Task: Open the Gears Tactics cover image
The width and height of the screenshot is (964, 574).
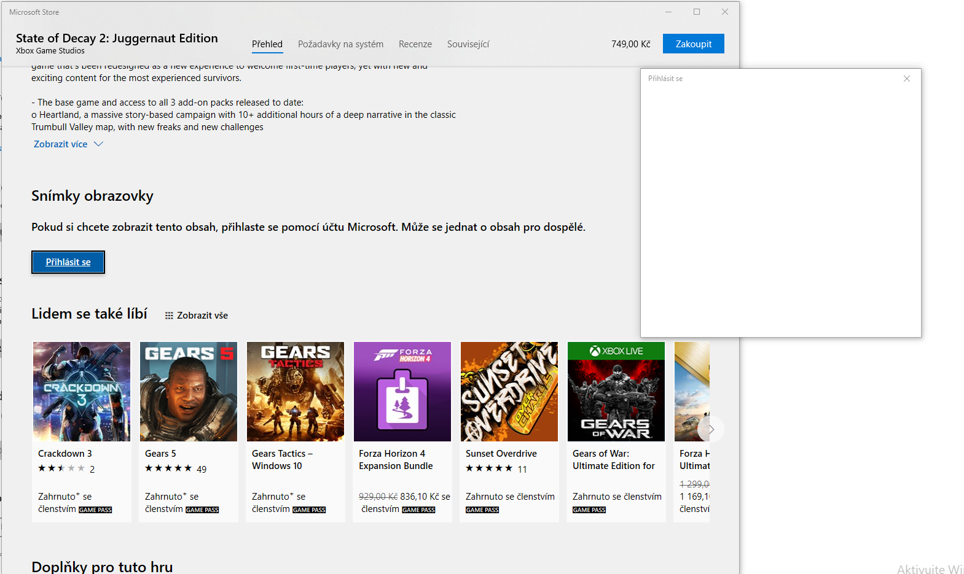Action: 296,392
